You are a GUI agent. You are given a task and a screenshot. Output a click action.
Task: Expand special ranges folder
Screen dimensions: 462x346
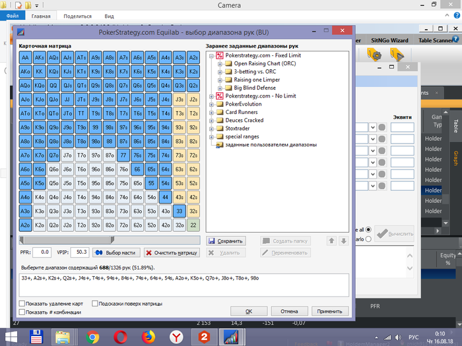(211, 137)
